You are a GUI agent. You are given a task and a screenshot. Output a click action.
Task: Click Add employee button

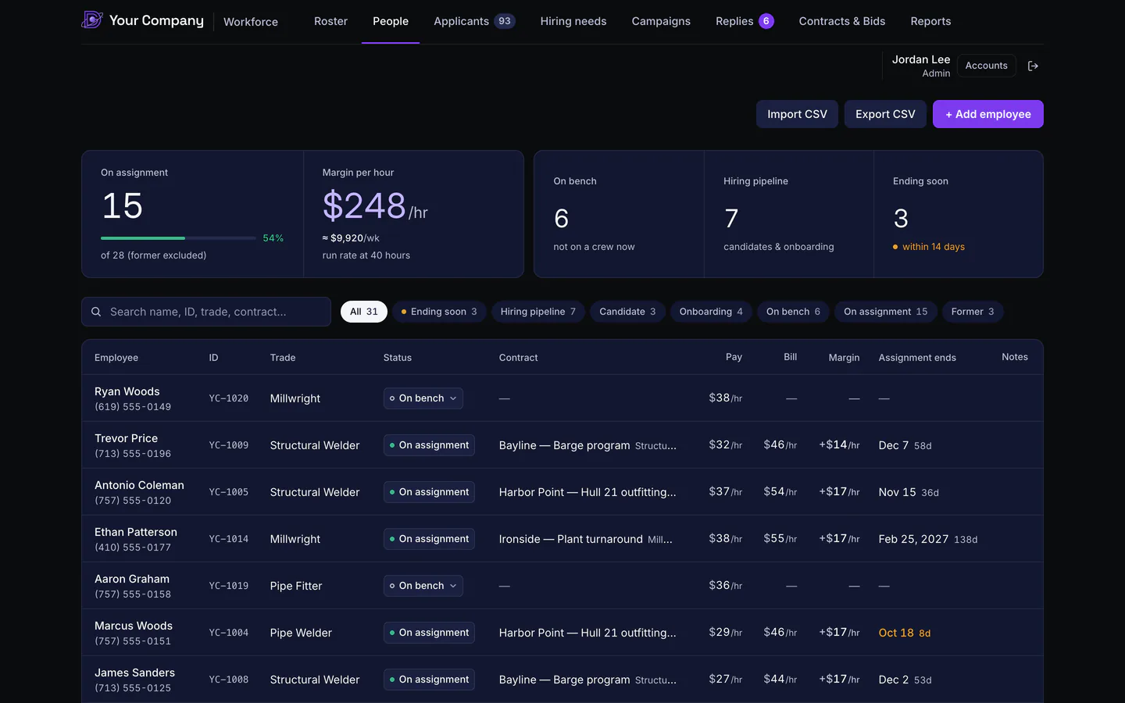988,114
